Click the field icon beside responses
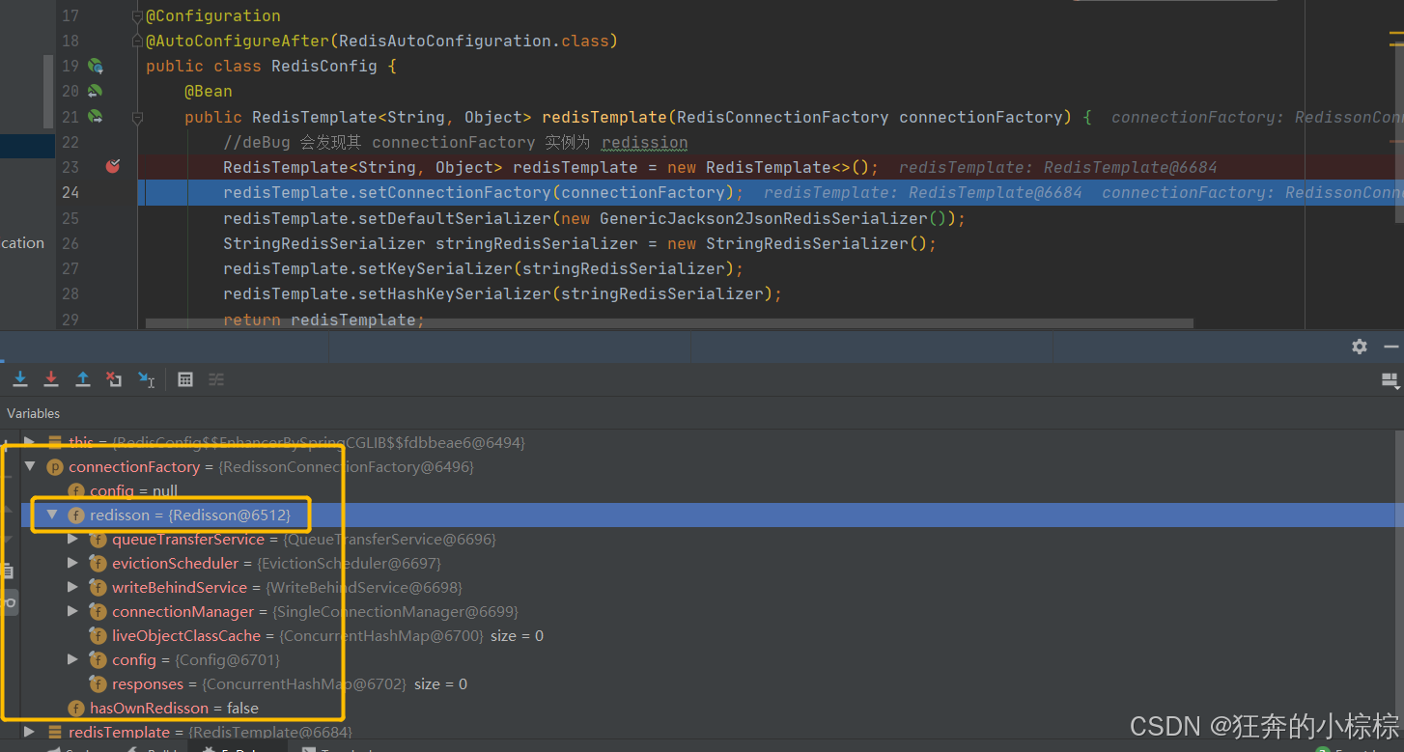 tap(98, 684)
